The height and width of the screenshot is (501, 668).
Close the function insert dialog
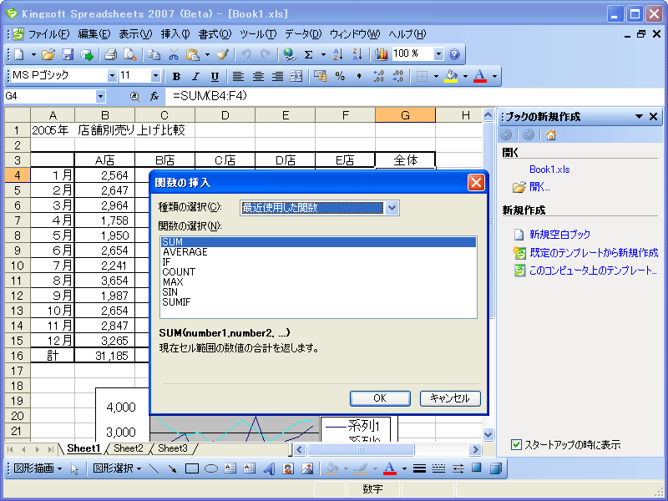coord(476,183)
